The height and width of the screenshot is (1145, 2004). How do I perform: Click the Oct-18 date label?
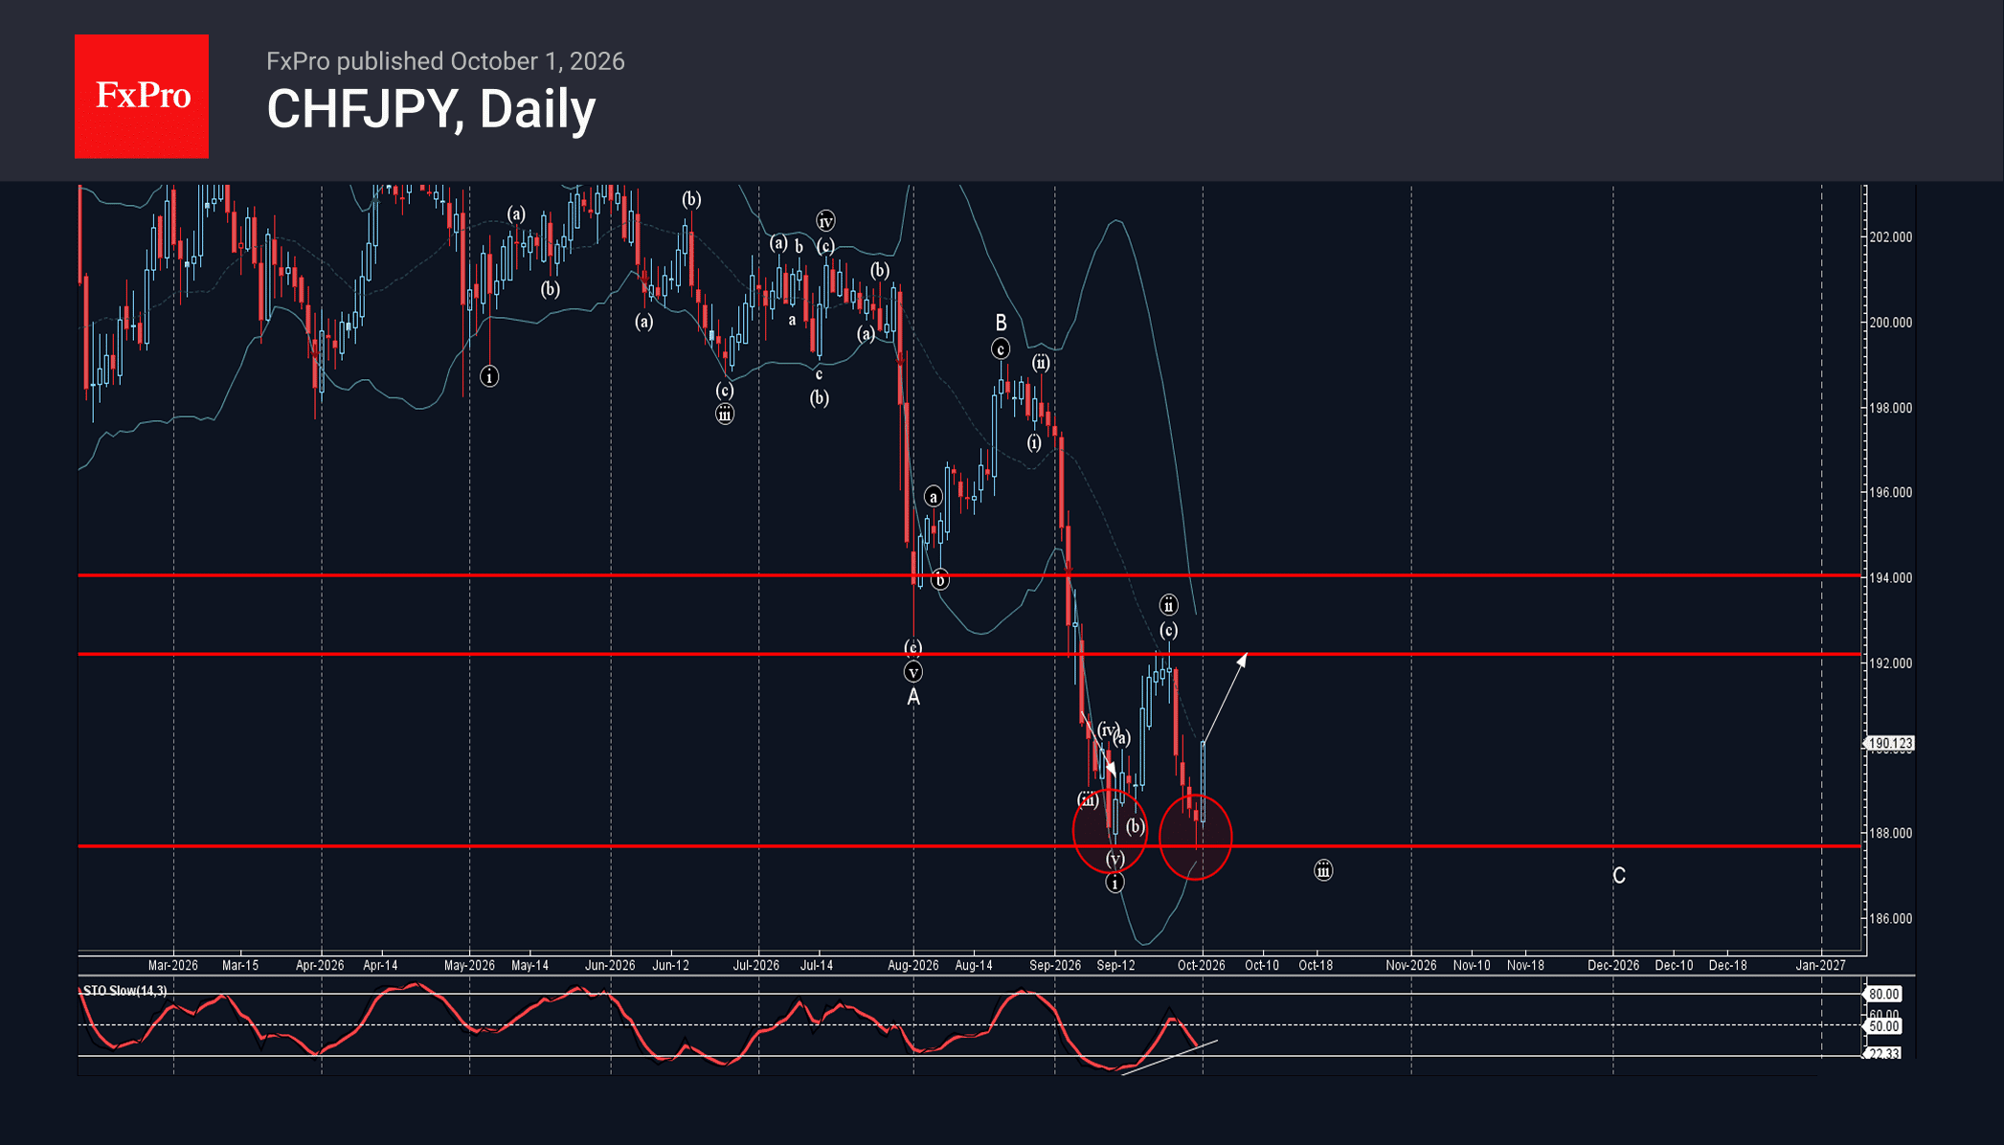[1316, 965]
